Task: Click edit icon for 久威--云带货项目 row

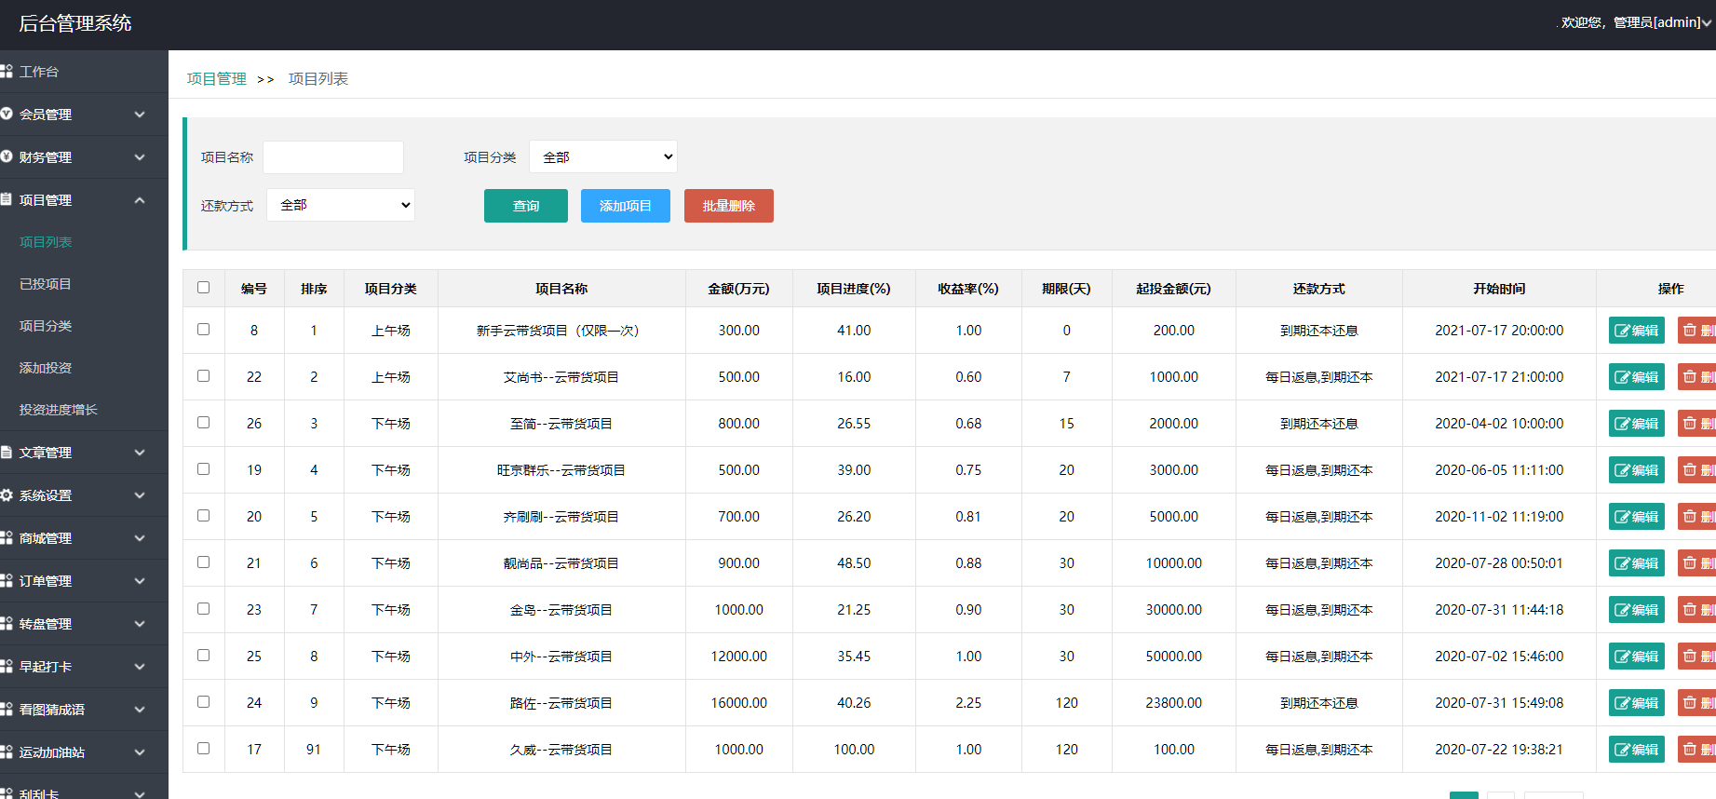Action: [x=1622, y=750]
